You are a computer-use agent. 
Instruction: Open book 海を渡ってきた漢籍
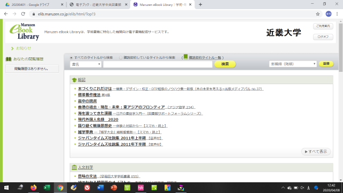click(x=140, y=113)
